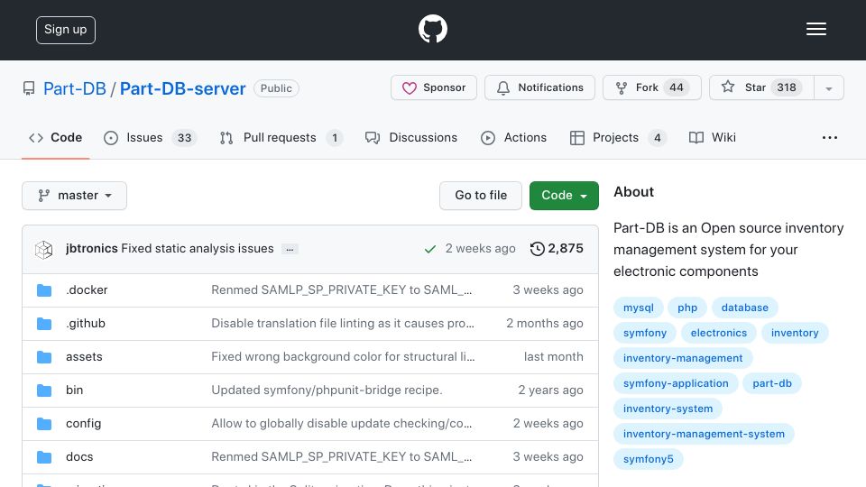Select the database topic tag
The height and width of the screenshot is (487, 866).
point(744,308)
